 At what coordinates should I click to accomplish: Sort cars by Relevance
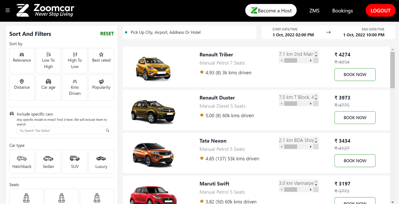(x=22, y=60)
